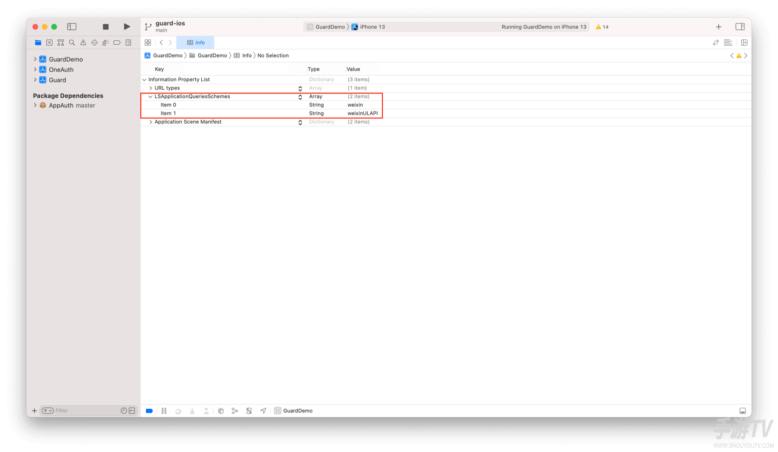This screenshot has height=452, width=778.
Task: Toggle breakpoints activation in debug bar
Action: pyautogui.click(x=149, y=411)
